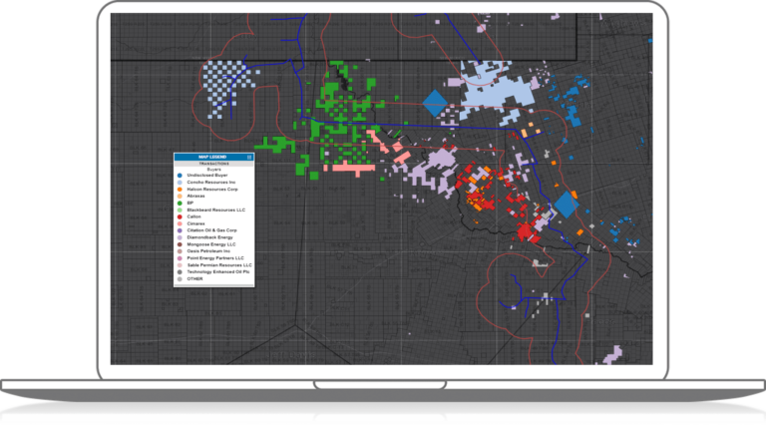Toggle the Concho Resources Inc legend entry

(x=205, y=183)
